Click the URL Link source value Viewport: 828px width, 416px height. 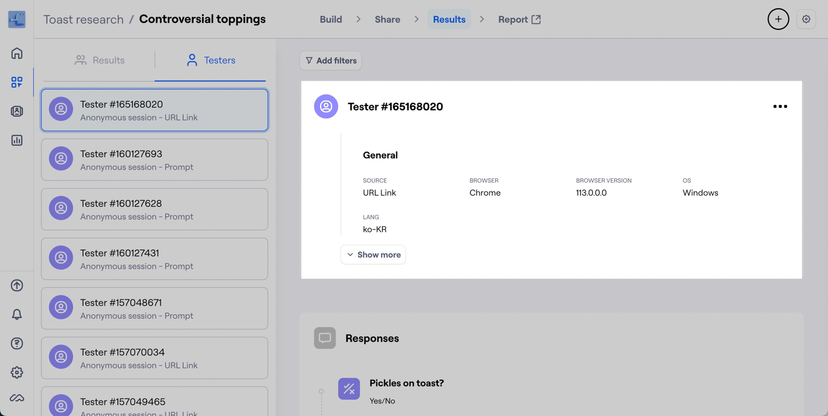point(379,193)
